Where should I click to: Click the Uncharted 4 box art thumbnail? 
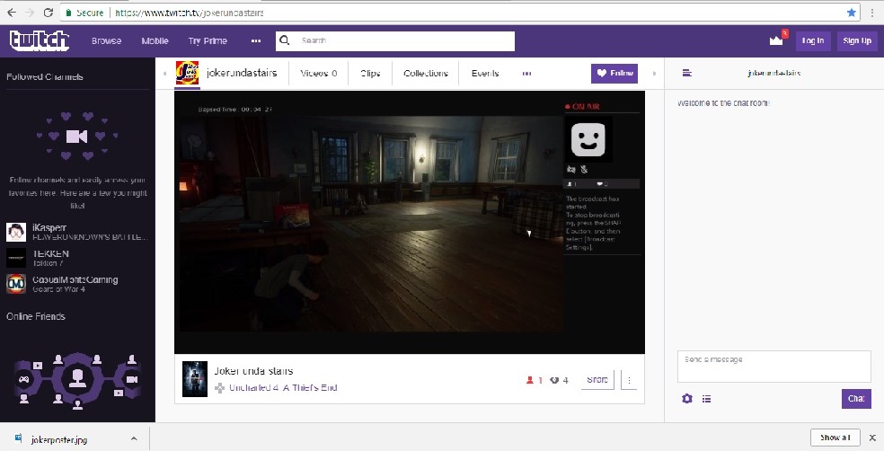pyautogui.click(x=195, y=379)
